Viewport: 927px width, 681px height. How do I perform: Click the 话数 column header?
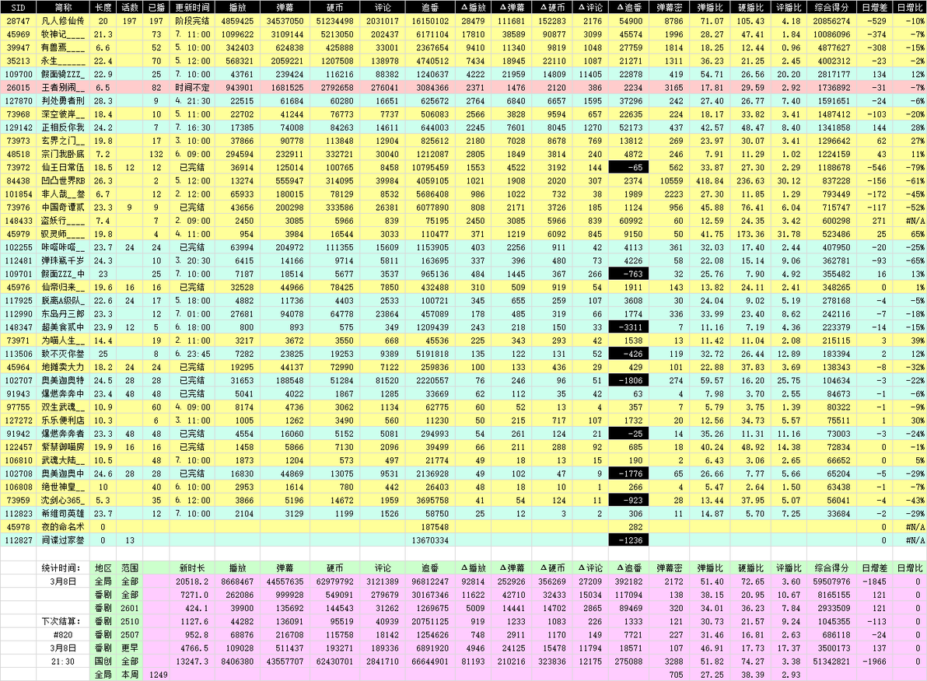point(129,8)
